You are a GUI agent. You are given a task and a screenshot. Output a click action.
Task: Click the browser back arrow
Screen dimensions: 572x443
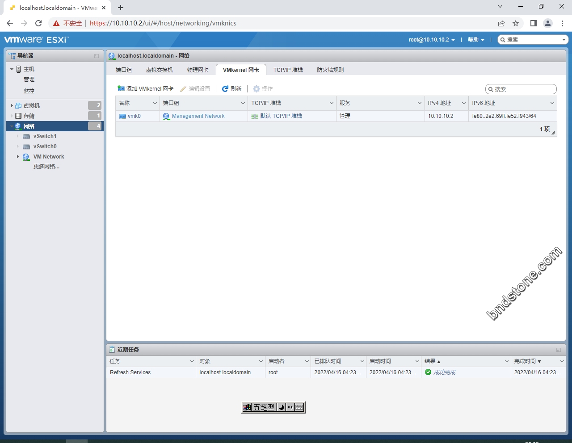10,23
